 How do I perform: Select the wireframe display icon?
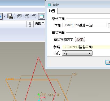coord(19,16)
